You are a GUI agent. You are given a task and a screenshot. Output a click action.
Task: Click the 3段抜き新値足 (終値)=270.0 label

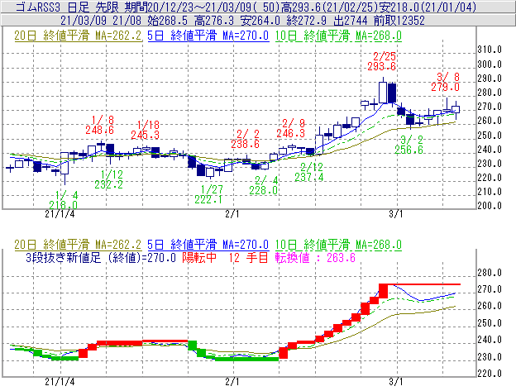pyautogui.click(x=101, y=257)
